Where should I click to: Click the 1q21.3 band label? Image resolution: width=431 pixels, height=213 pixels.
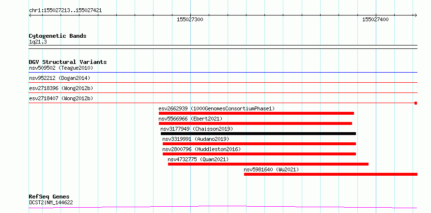pos(38,42)
